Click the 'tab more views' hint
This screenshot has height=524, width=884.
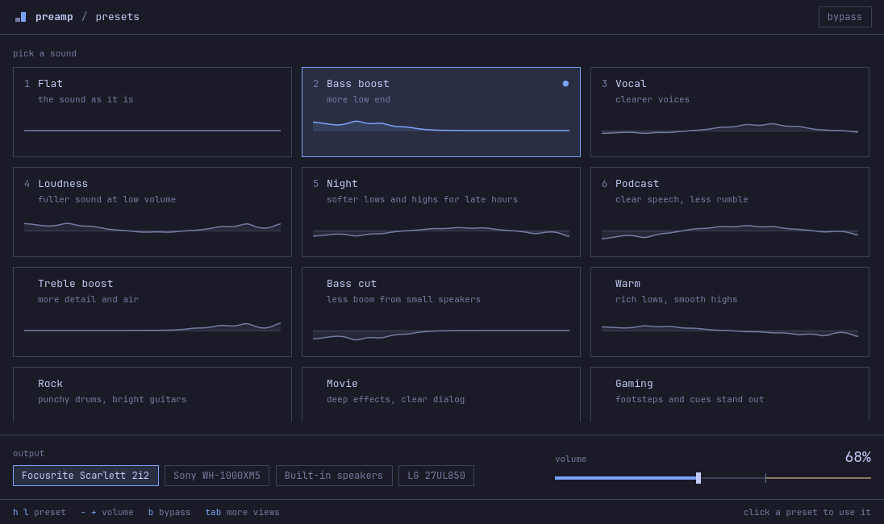243,512
